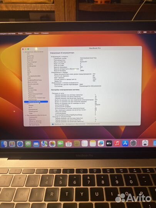This screenshot has height=208, width=156.
Task: Select Объекты запуска in the sidebar
Action: 35,121
